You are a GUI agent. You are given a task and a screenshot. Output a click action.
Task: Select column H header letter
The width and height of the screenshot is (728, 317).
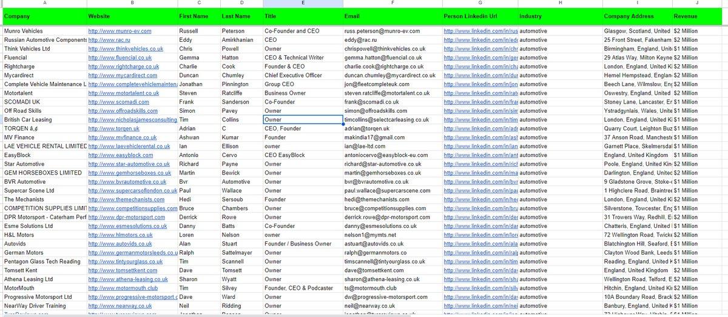[560, 3]
